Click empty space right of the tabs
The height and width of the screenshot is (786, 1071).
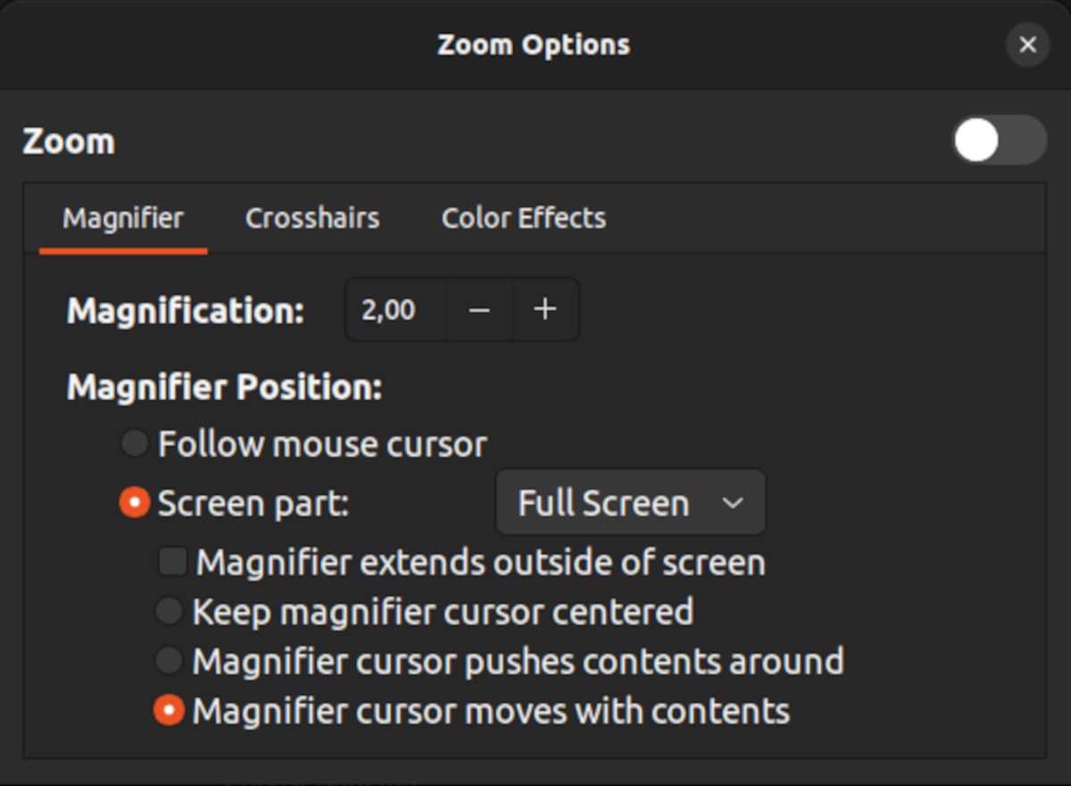[821, 218]
